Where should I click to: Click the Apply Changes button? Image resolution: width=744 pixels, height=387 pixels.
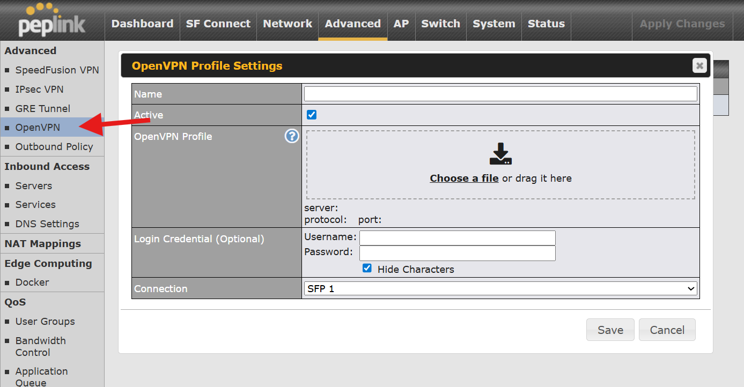point(682,24)
